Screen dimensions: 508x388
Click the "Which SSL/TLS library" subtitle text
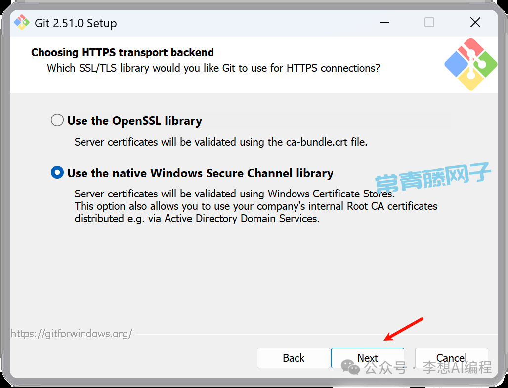[213, 68]
